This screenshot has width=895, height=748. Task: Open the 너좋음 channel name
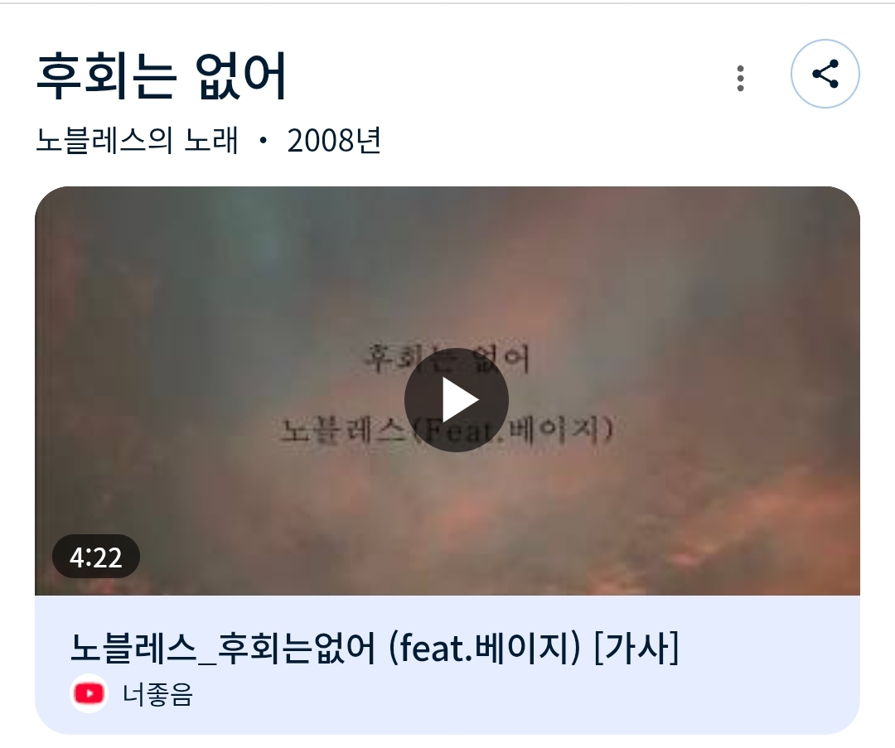point(158,694)
